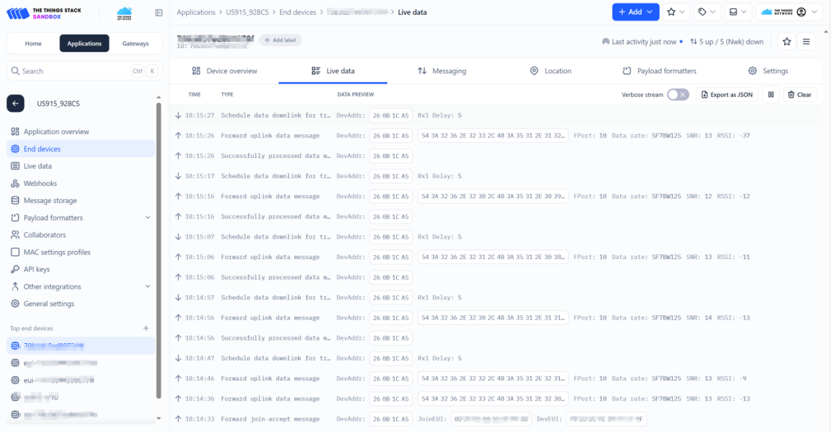Open the inbox notifications dropdown
Viewport: 831px width, 432px height.
tap(738, 12)
